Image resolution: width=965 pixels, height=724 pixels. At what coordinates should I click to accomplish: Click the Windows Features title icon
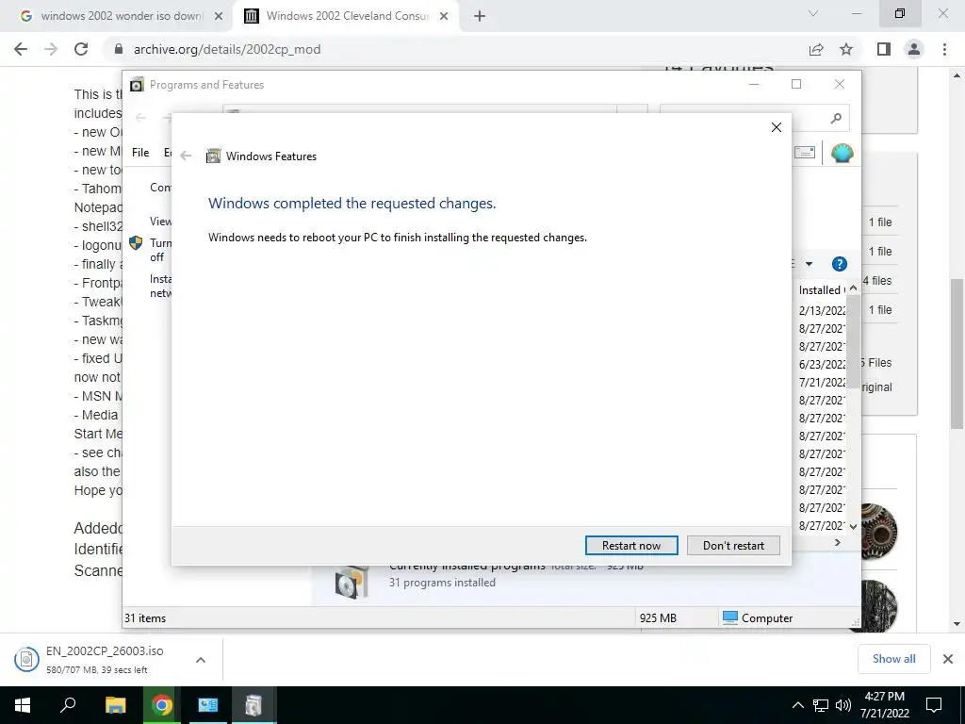213,156
